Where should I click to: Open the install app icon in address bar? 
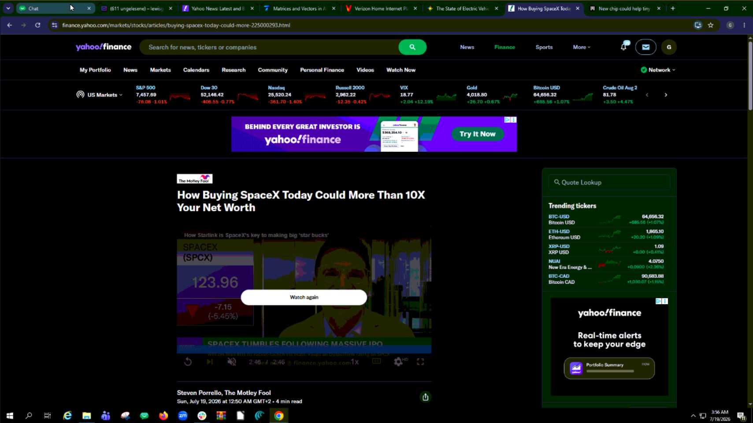coord(698,25)
